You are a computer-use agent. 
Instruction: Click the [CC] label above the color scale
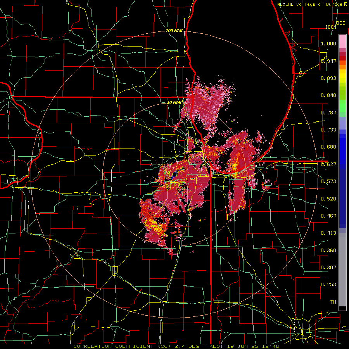(x=331, y=27)
